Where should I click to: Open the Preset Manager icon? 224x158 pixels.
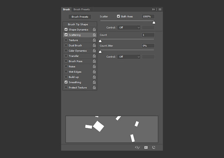[146, 148]
